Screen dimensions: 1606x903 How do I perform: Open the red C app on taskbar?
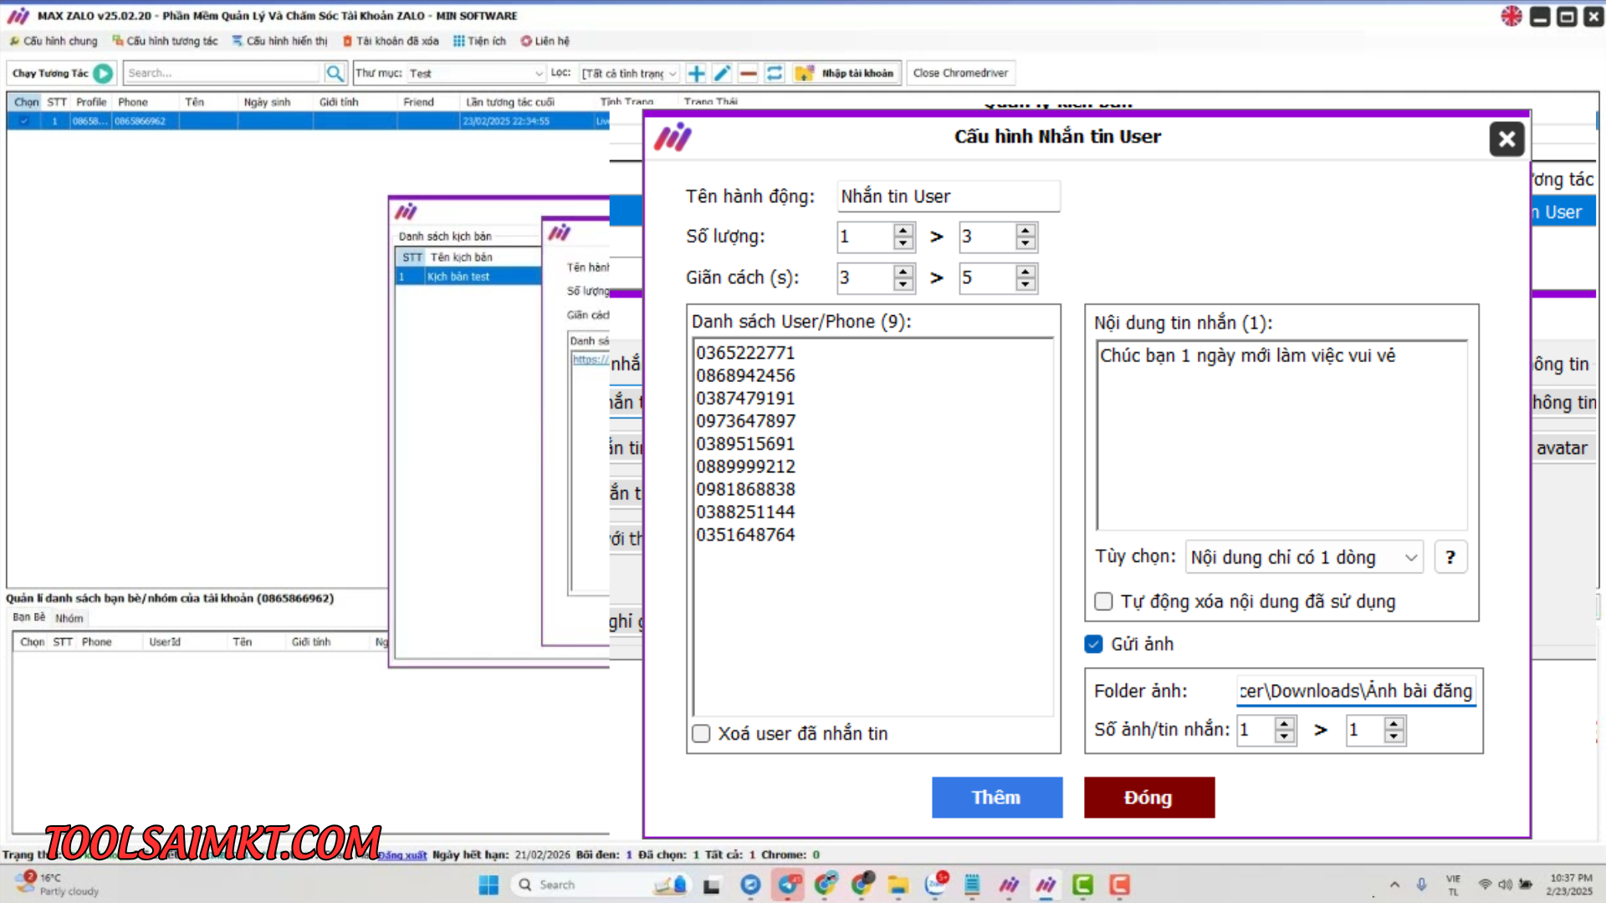1120,885
